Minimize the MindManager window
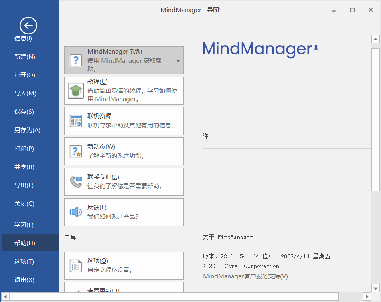 click(334, 11)
